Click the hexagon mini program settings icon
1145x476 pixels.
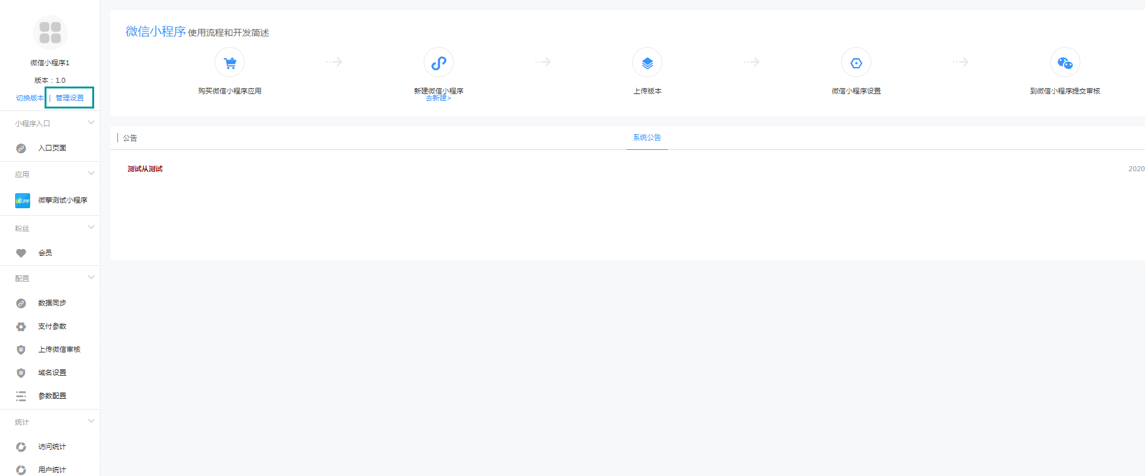point(856,63)
